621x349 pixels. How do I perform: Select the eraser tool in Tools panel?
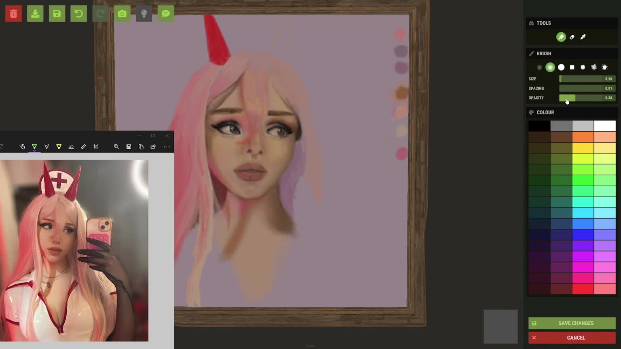572,37
